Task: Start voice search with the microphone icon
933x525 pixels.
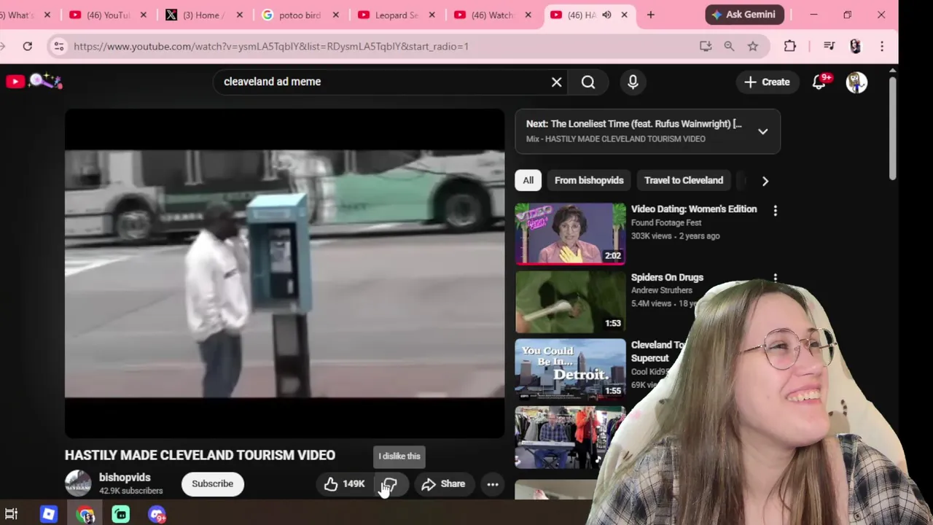Action: pyautogui.click(x=633, y=82)
